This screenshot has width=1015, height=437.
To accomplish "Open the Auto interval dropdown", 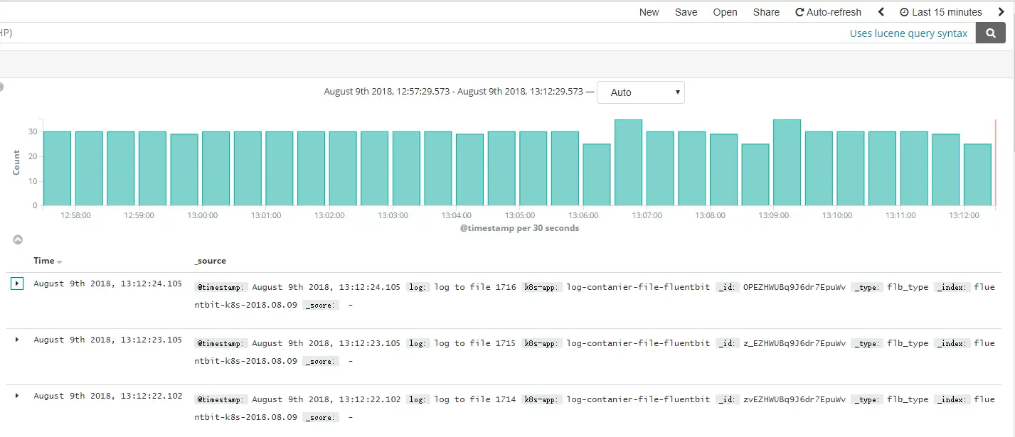I will coord(641,92).
